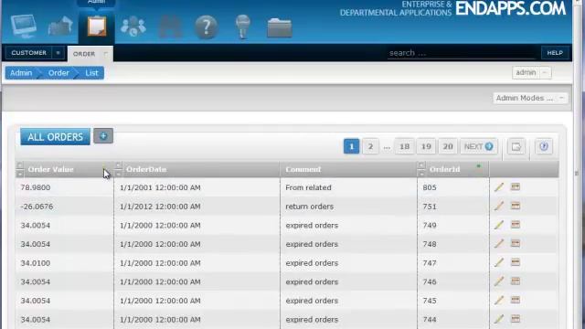Click the Admin breadcrumb
585x329 pixels.
click(21, 73)
